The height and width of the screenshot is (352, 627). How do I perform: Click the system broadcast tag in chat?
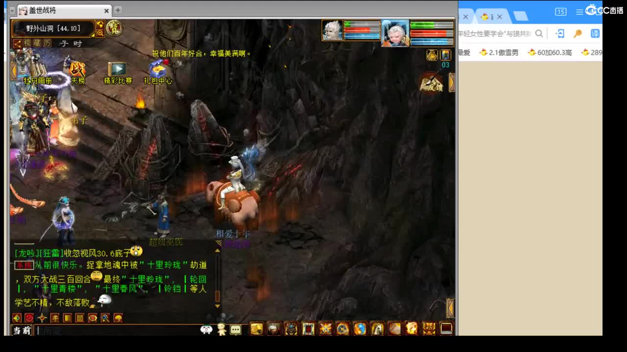[x=24, y=265]
